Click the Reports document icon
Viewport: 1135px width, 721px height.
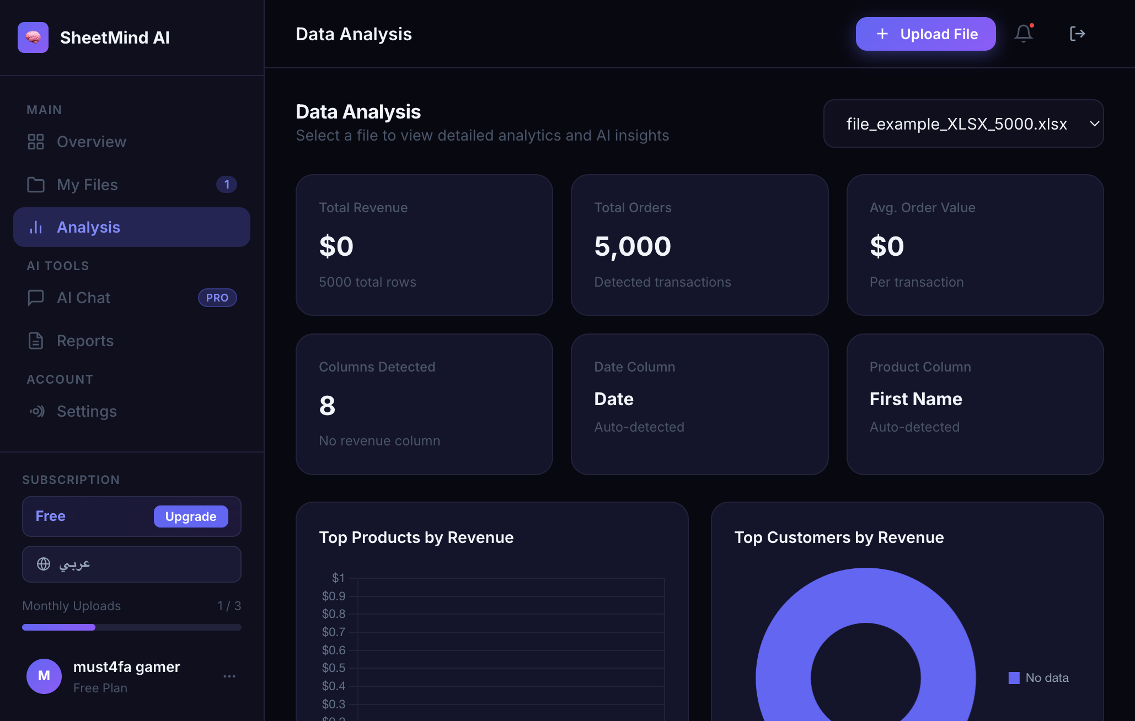[x=36, y=341]
